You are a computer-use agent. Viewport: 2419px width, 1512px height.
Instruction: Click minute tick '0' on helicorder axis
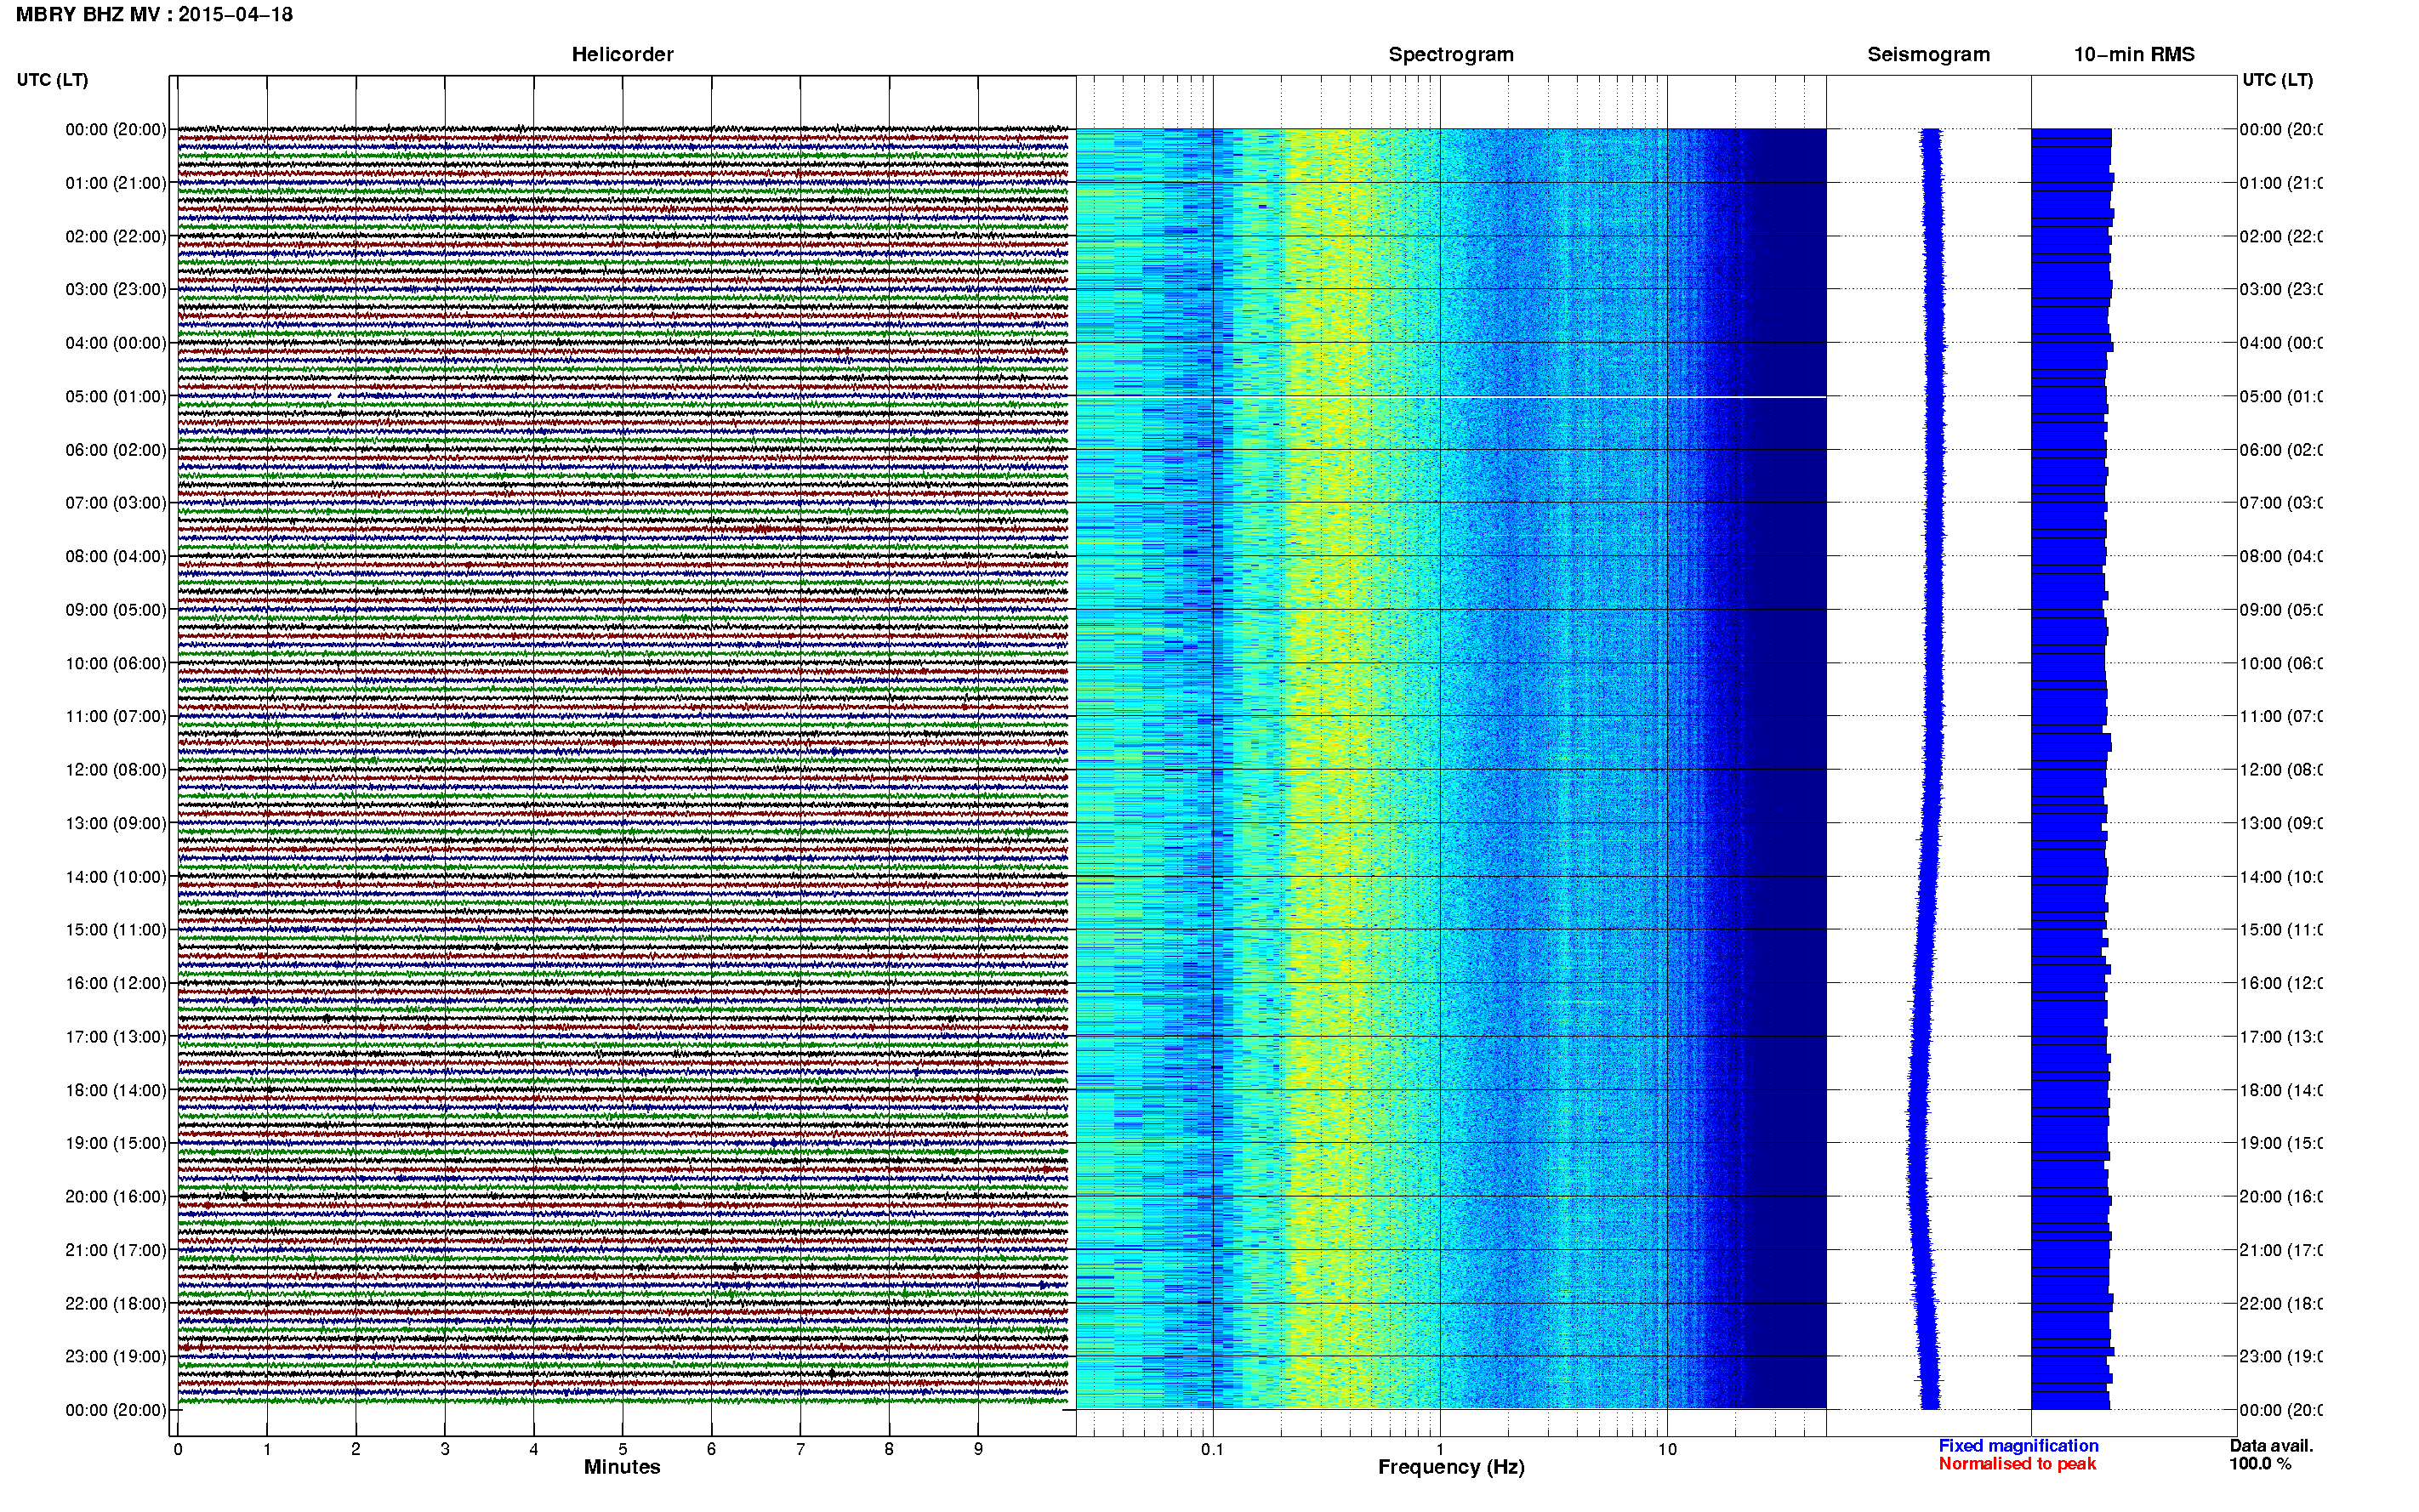[178, 1449]
